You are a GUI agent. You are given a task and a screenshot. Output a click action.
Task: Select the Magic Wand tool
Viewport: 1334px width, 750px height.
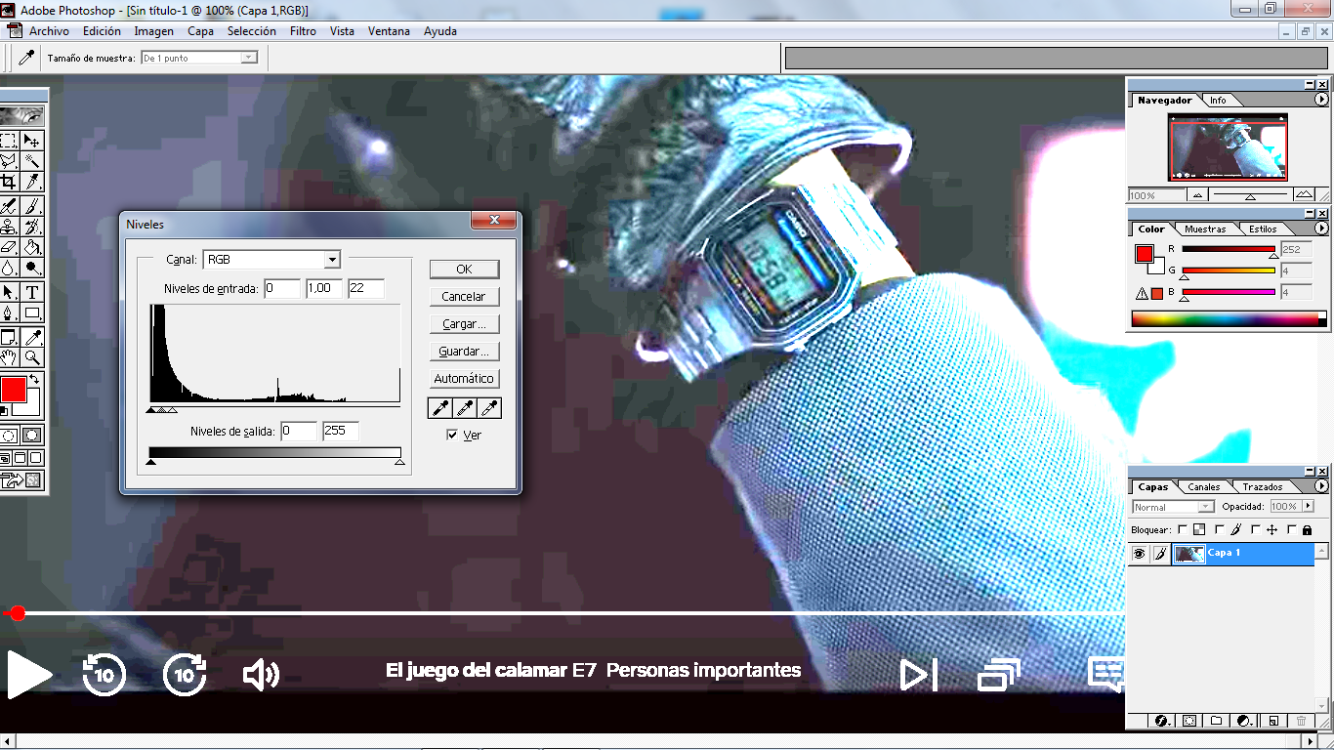[x=32, y=162]
